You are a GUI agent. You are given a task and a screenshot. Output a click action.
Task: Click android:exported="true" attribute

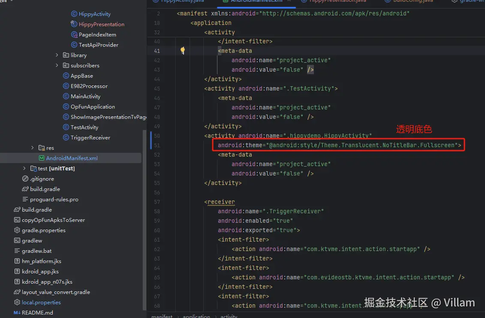(257, 230)
